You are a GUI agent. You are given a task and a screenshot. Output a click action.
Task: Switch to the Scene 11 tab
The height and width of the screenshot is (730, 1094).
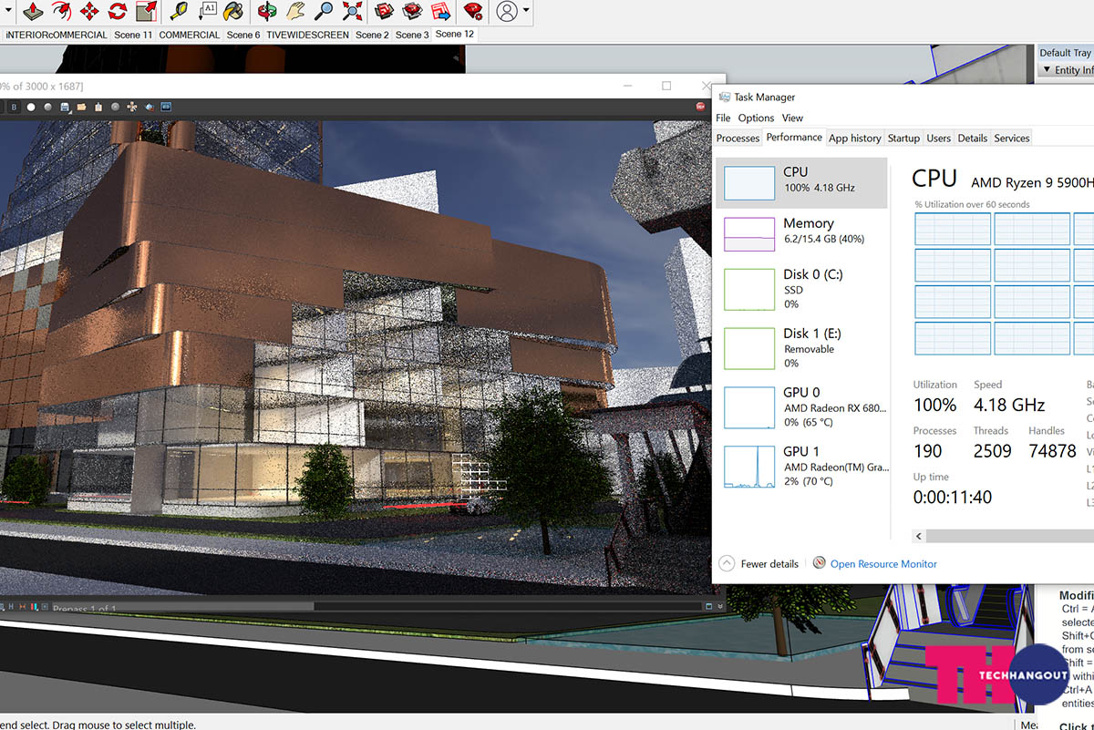coord(133,35)
